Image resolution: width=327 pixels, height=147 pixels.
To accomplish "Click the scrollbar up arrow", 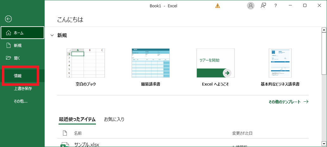I will click(324, 30).
